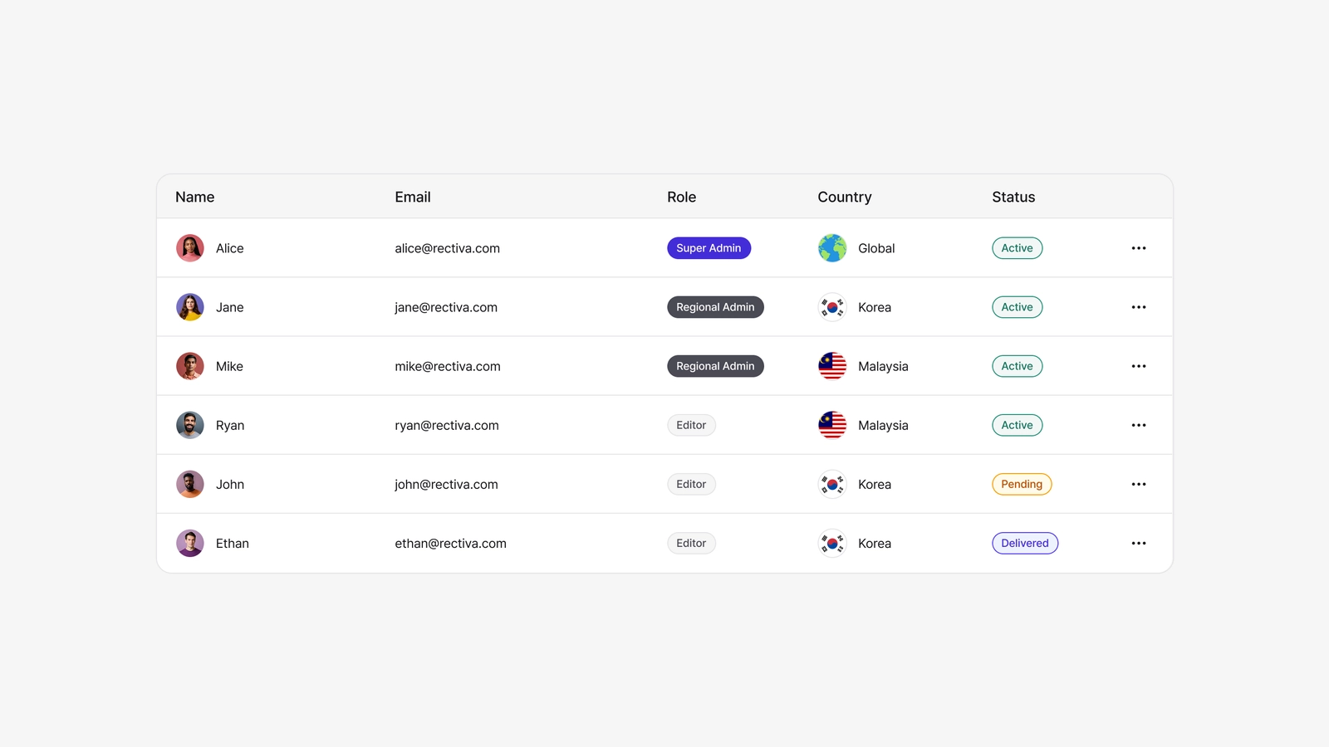This screenshot has height=747, width=1329.
Task: Click the Email column header
Action: (x=413, y=197)
